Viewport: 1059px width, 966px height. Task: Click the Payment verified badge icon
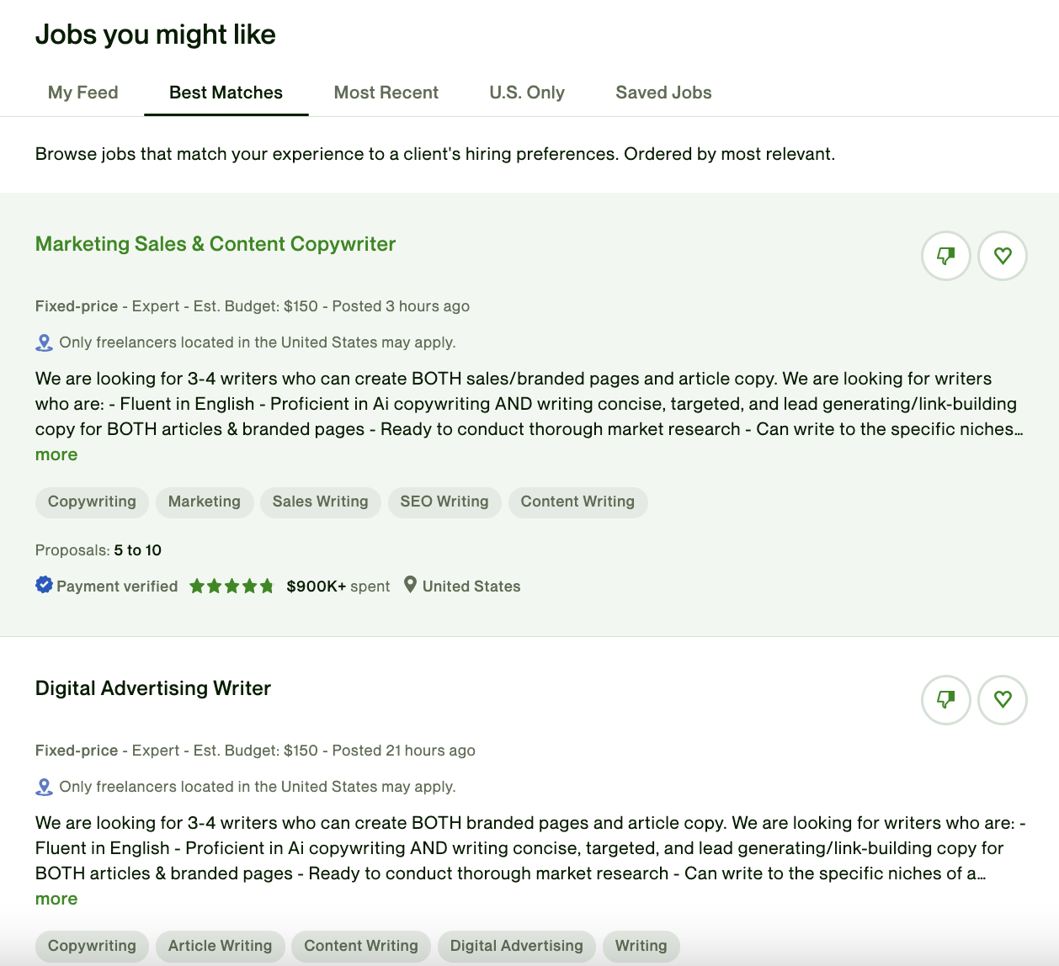tap(42, 585)
